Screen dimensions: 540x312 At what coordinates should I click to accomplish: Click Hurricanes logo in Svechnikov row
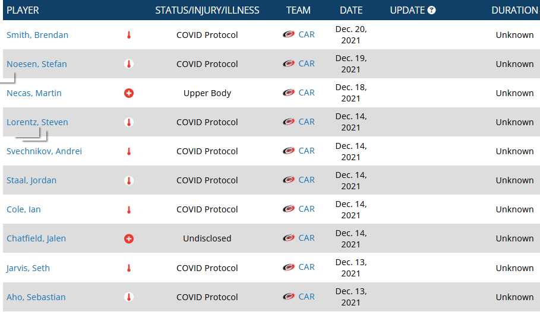tap(289, 151)
